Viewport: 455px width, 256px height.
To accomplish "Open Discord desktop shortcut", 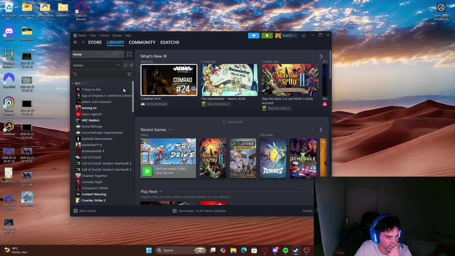I will (x=9, y=33).
